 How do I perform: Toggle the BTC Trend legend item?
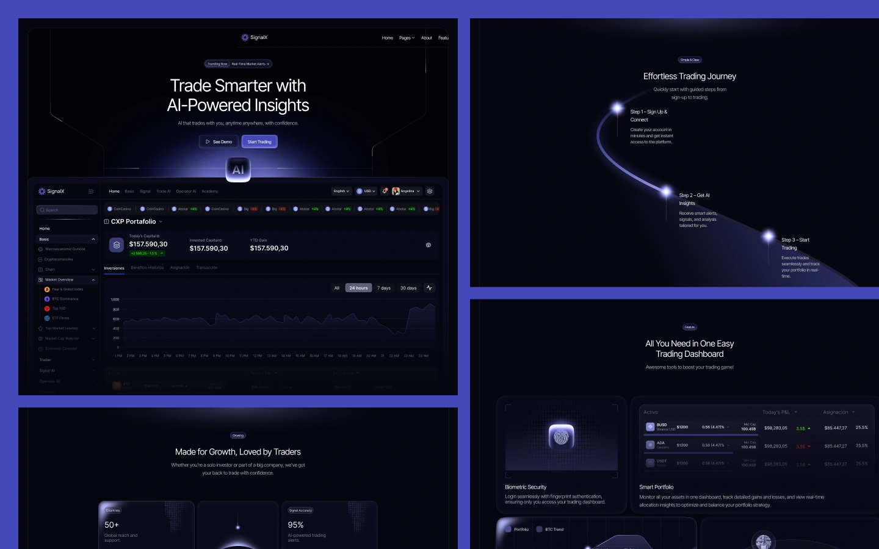point(550,529)
